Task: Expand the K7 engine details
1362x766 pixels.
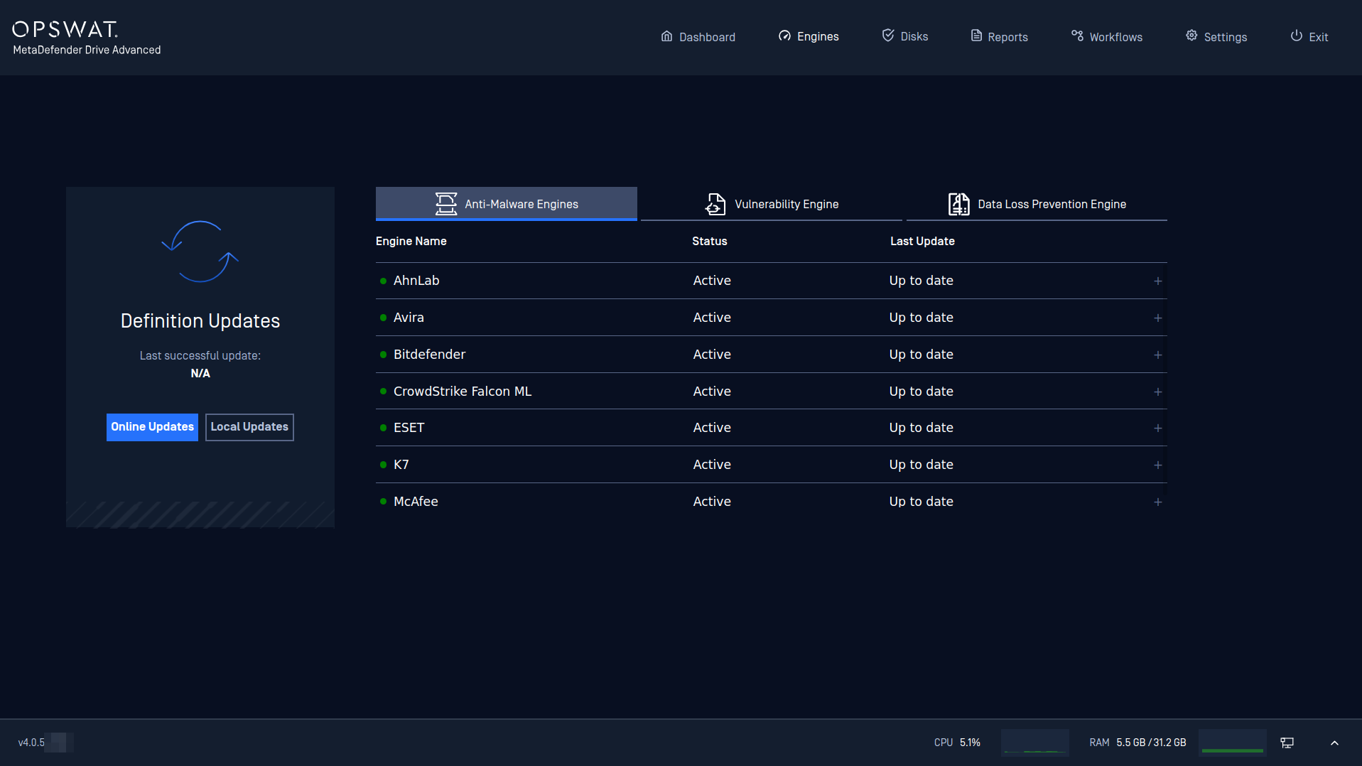Action: pos(1158,465)
